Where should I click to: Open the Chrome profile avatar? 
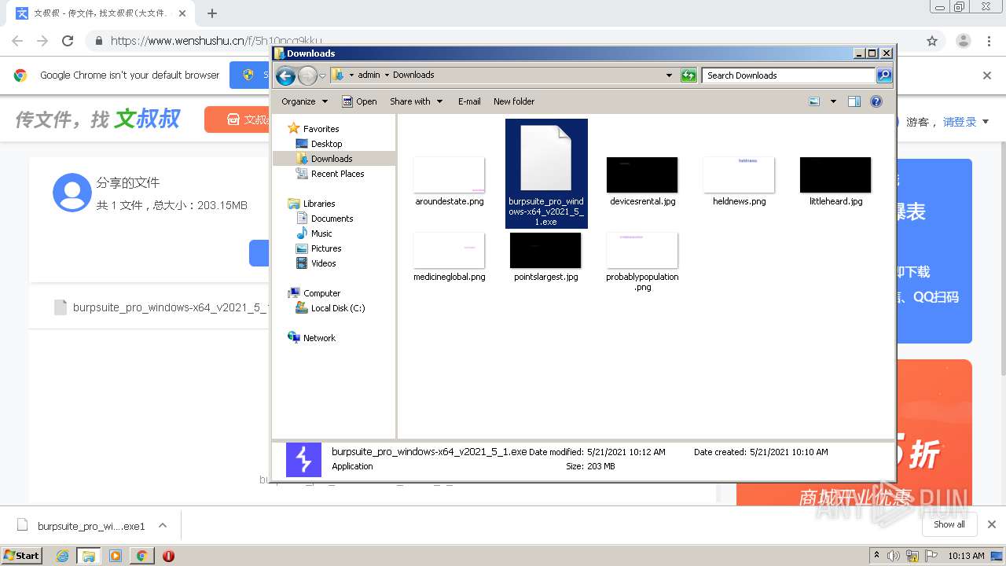pyautogui.click(x=964, y=41)
